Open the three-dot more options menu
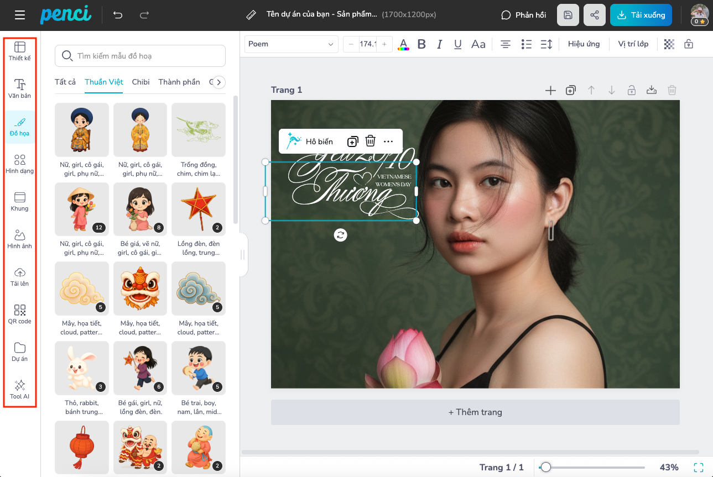This screenshot has height=477, width=713. coord(388,141)
